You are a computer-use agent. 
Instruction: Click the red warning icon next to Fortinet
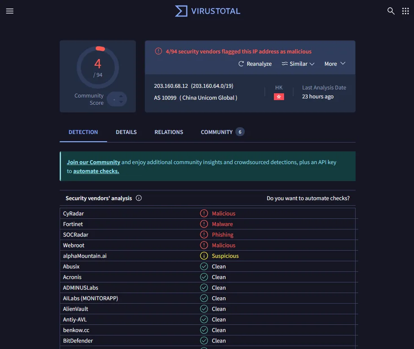point(204,224)
